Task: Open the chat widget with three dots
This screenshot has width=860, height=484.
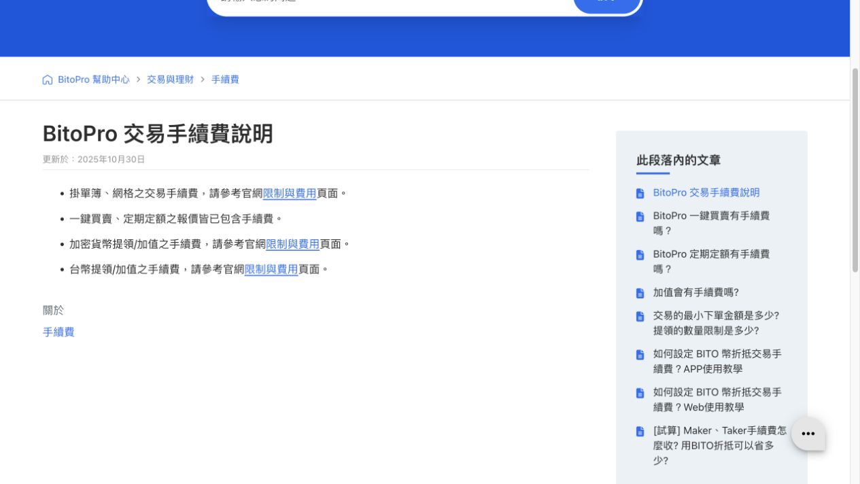Action: tap(808, 434)
